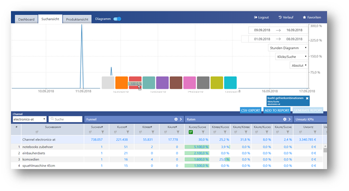Screen dimensions: 349x191
Task: Select the spuehlmaschine 45cm row
Action: click(167, 165)
